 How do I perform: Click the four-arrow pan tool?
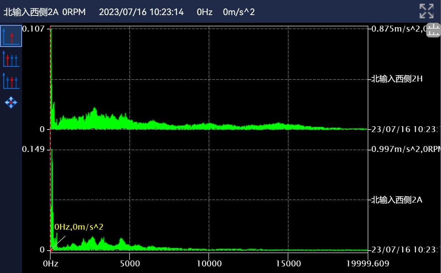pos(11,102)
